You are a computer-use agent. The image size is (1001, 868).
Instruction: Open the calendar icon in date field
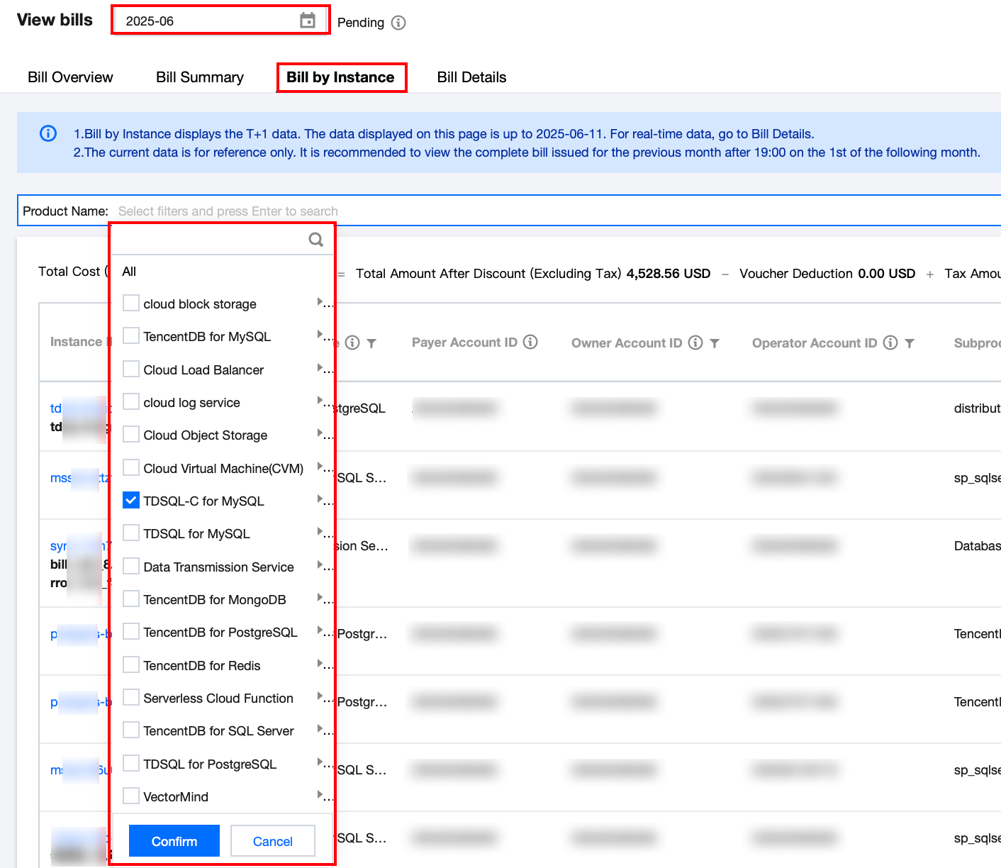tap(307, 21)
